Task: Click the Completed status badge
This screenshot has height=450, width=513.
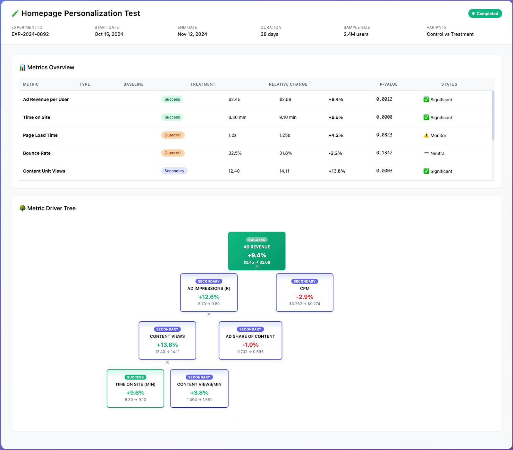Action: tap(485, 13)
